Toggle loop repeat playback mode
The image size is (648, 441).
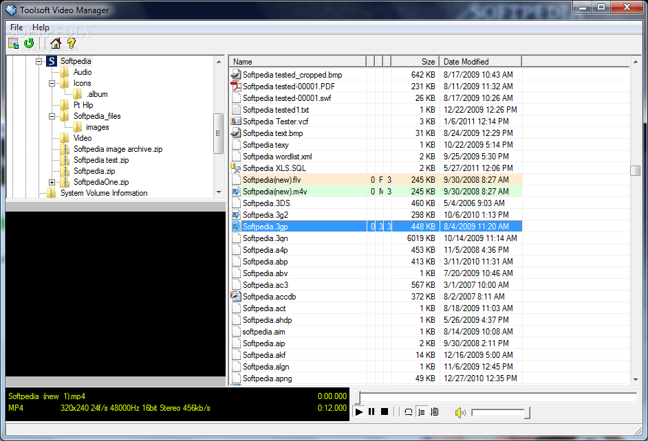(x=408, y=411)
